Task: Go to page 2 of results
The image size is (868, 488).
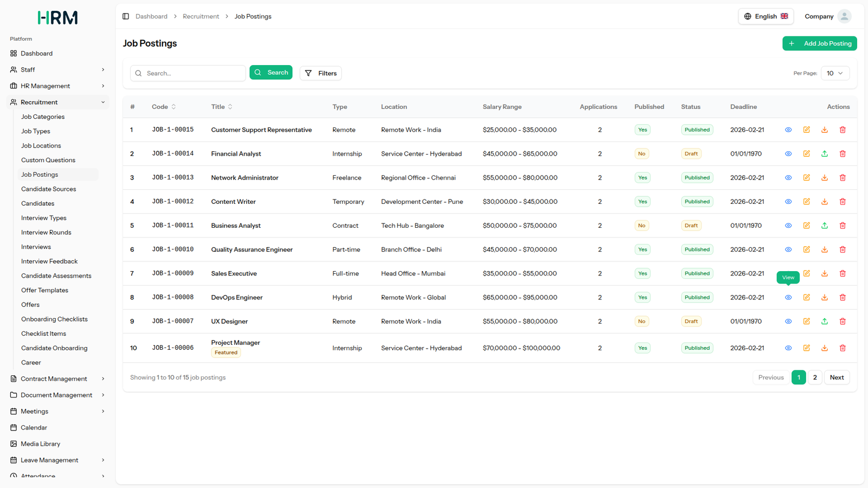Action: click(815, 377)
